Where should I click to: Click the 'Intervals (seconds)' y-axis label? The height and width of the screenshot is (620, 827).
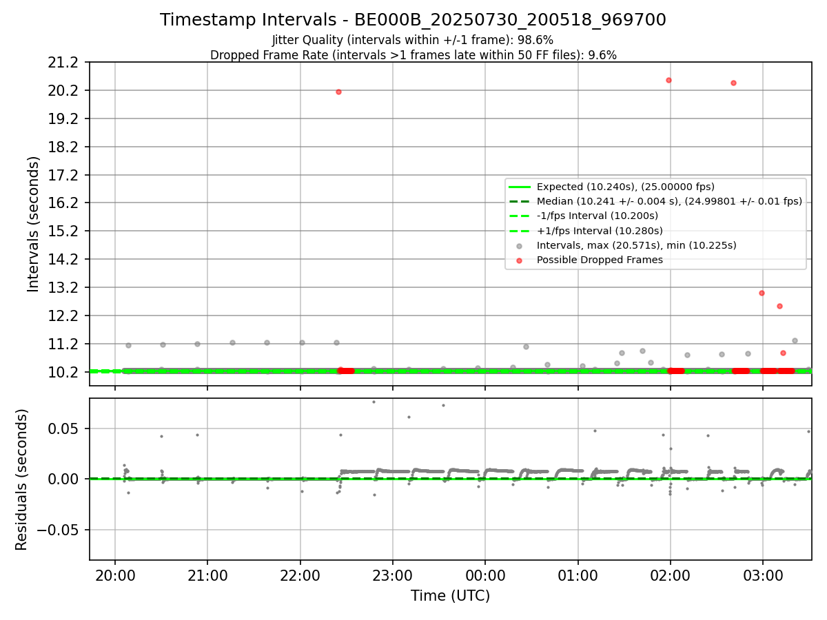(x=34, y=224)
